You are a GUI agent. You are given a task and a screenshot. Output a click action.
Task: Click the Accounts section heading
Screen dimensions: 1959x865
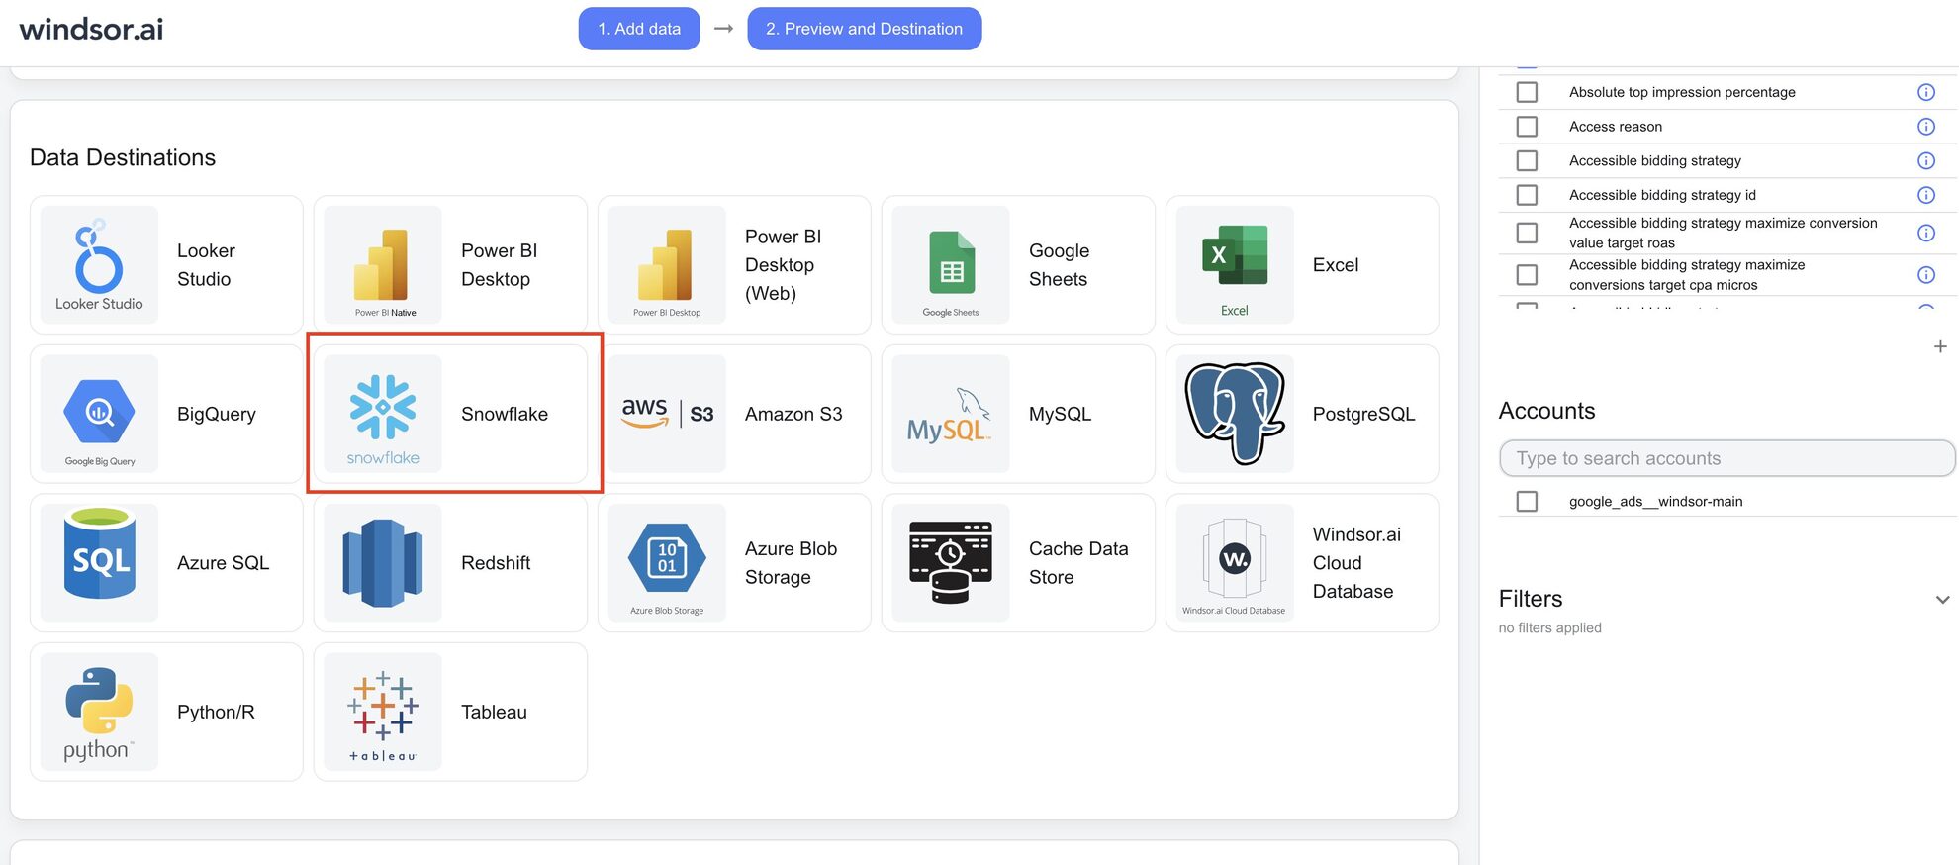click(x=1546, y=411)
